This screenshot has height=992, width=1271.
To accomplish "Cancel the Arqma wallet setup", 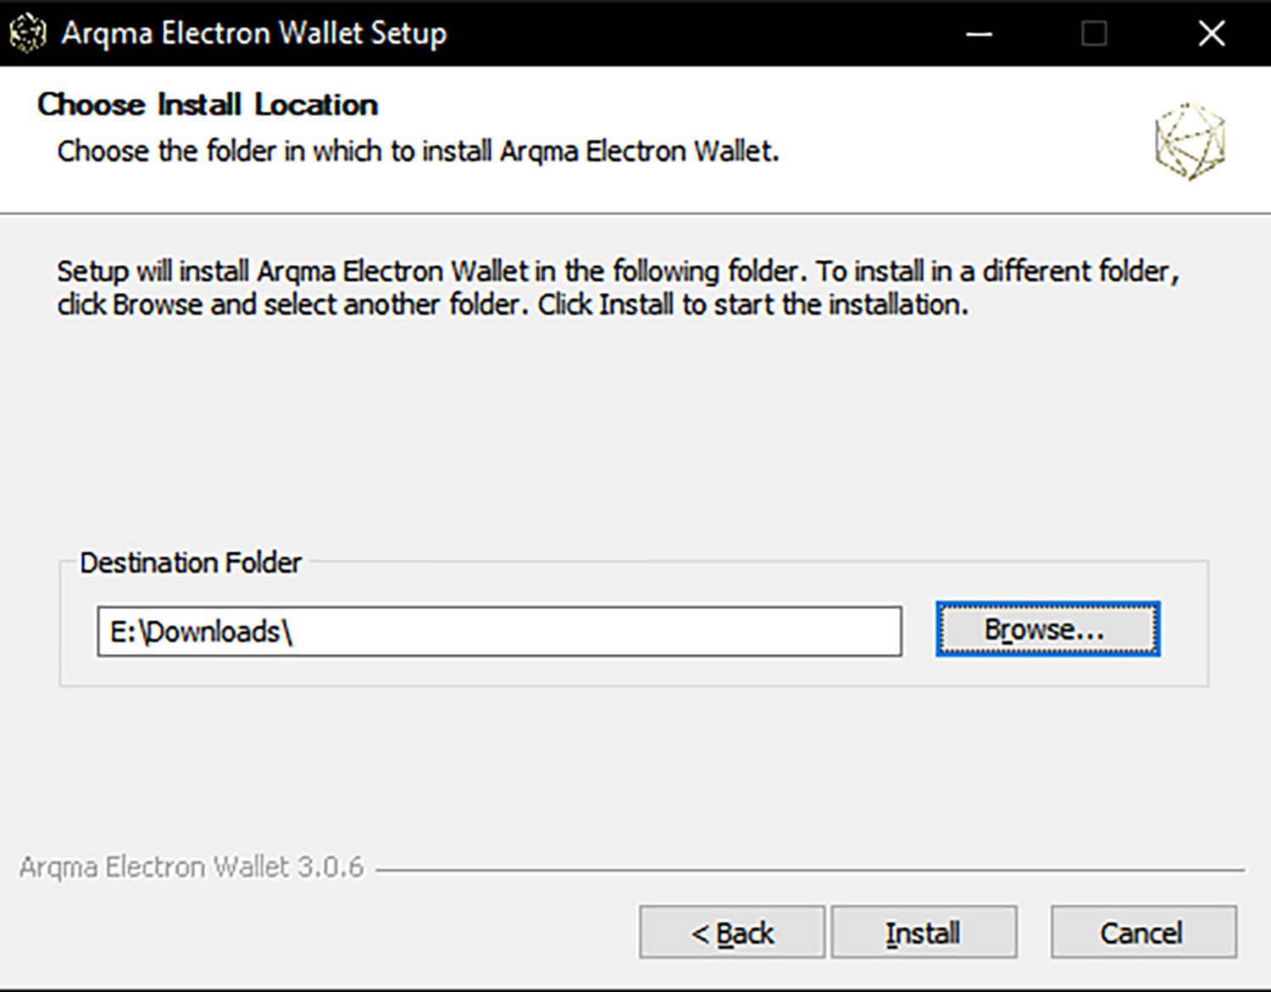I will [x=1143, y=932].
